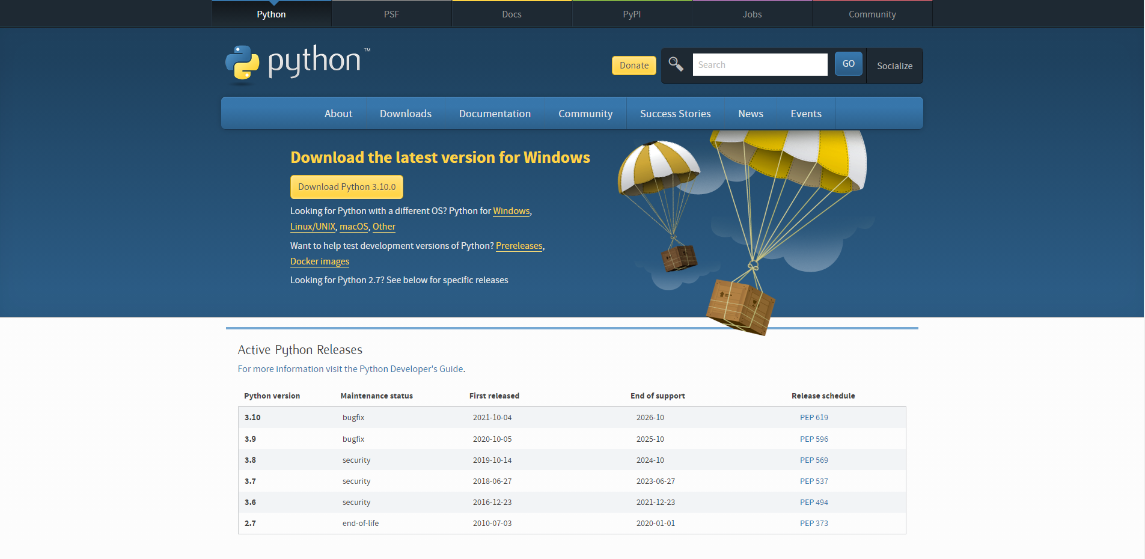1145x559 pixels.
Task: Open the Docs section
Action: click(511, 14)
